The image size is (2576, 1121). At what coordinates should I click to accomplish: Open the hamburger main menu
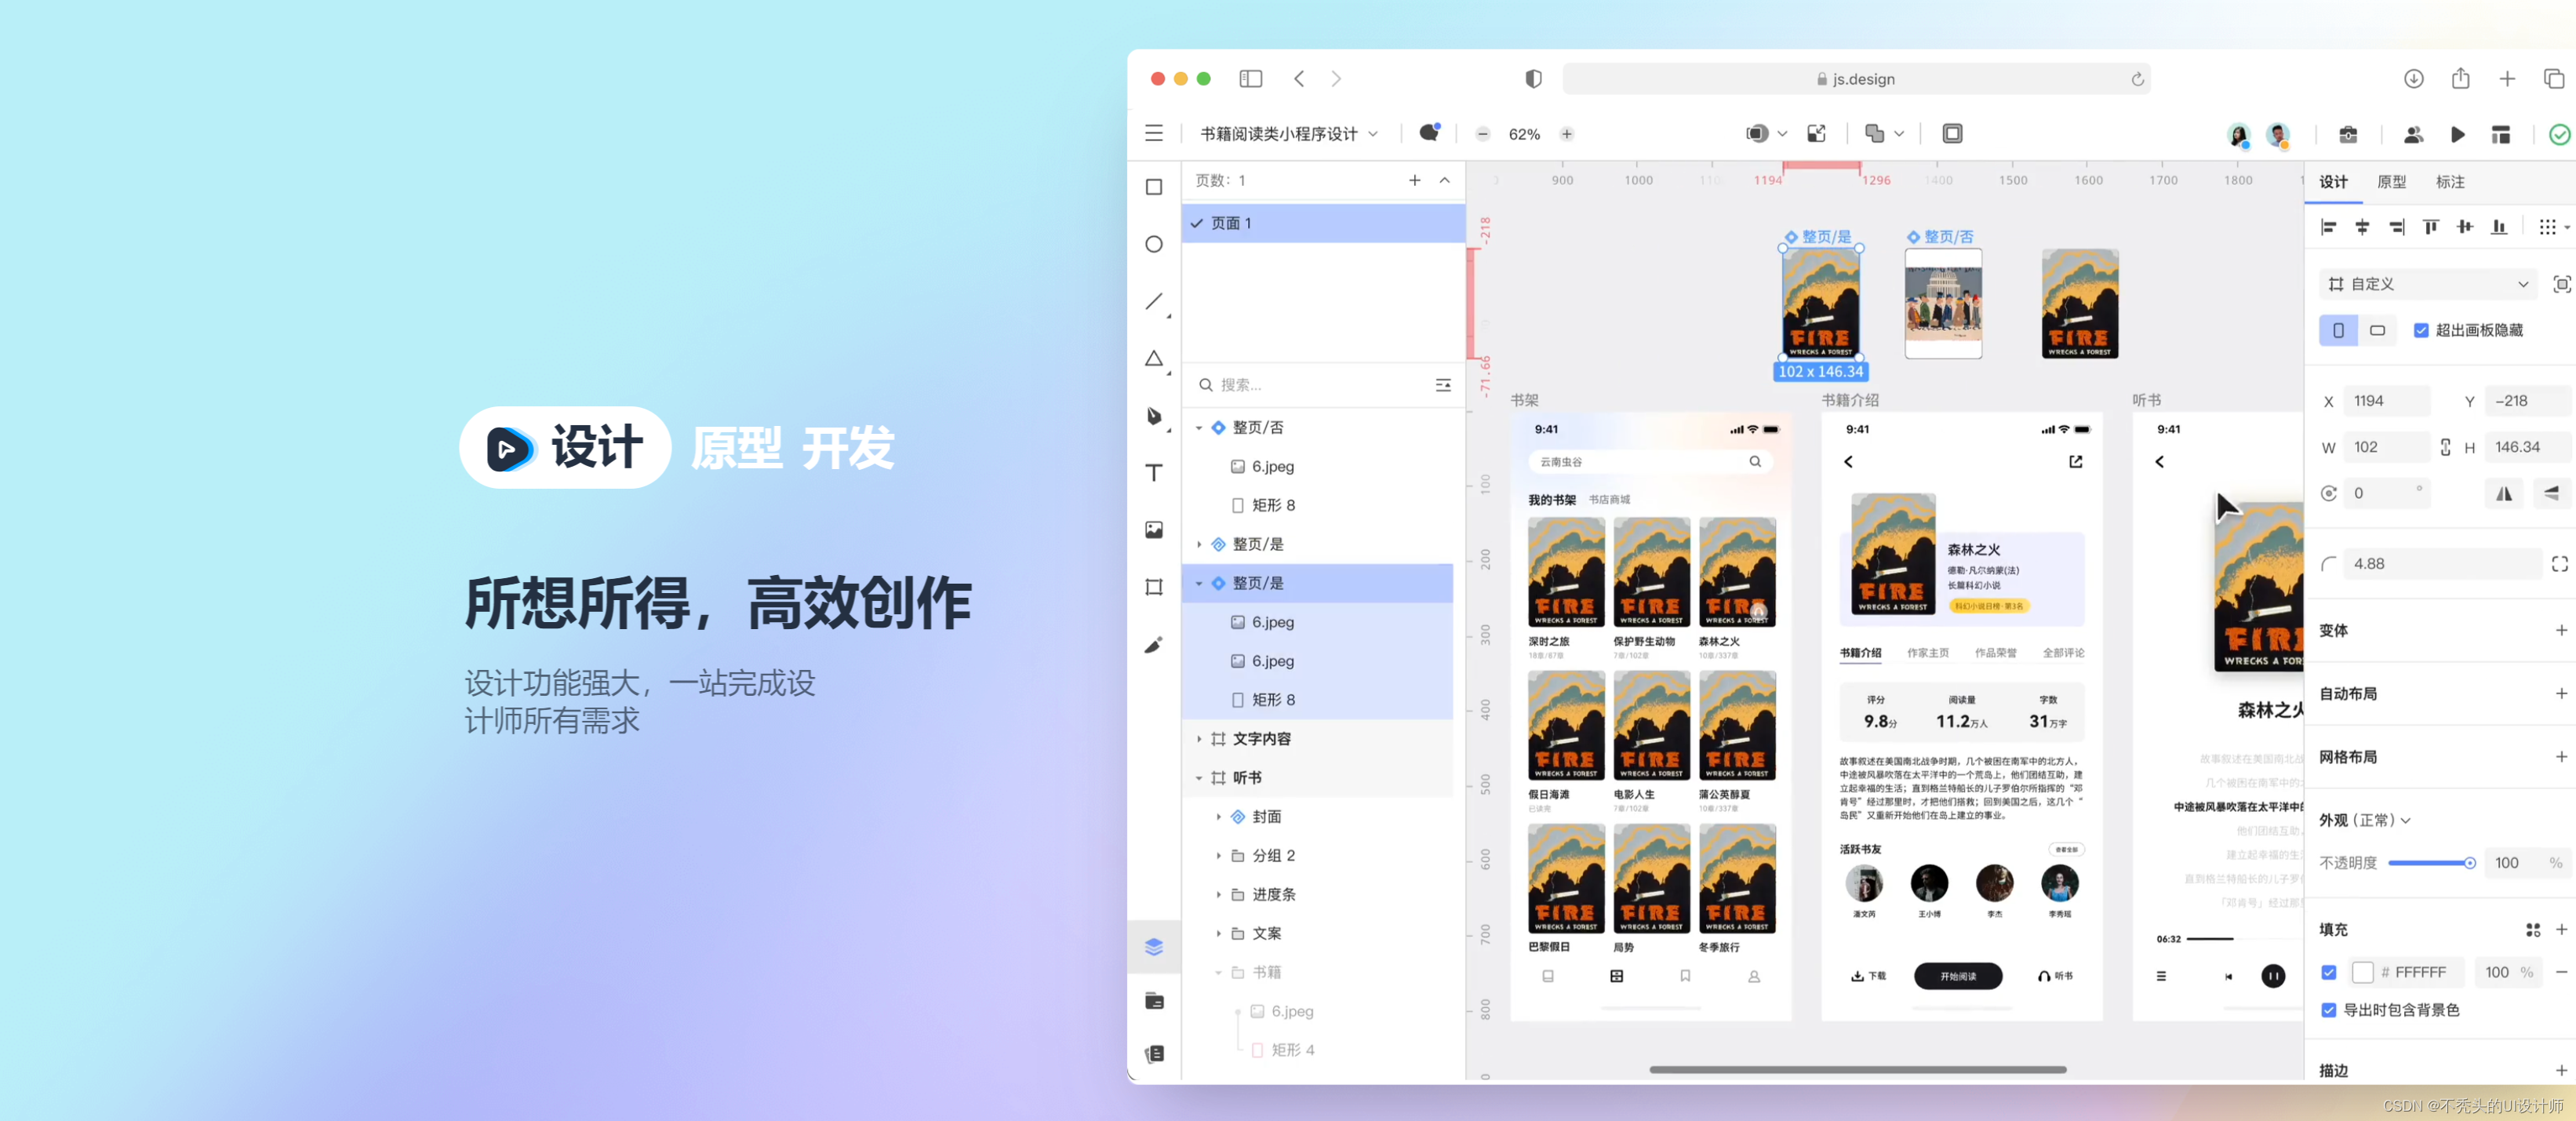click(x=1154, y=133)
